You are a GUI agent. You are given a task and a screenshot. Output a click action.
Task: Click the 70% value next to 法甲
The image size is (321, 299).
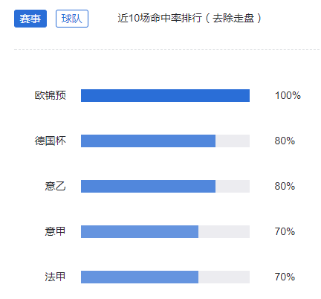(x=285, y=277)
